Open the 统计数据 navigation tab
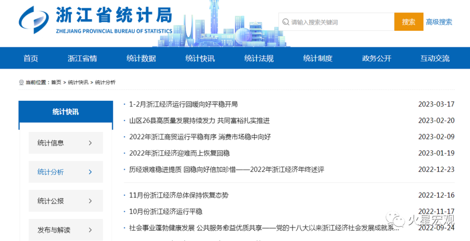 coord(141,58)
